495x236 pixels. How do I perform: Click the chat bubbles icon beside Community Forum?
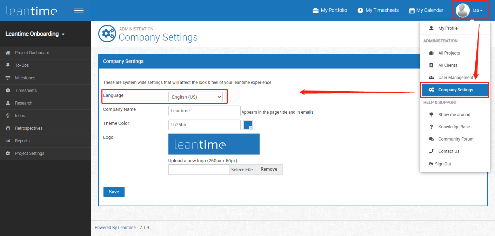click(431, 139)
